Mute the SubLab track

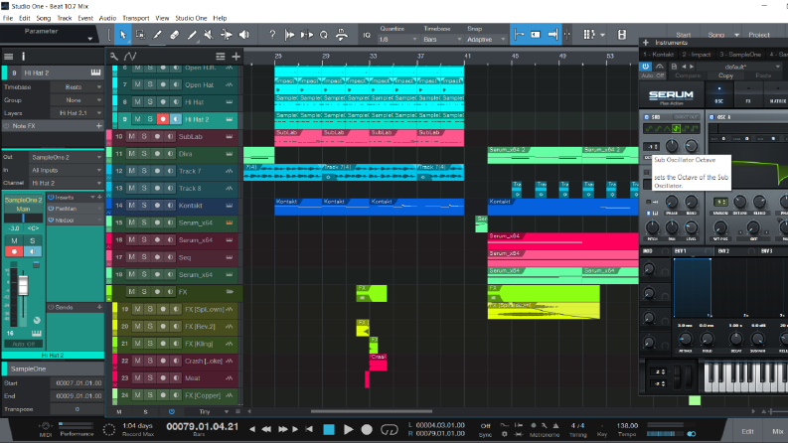(x=132, y=137)
